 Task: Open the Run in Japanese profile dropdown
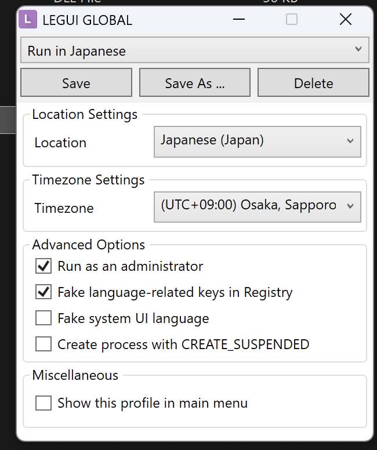coord(195,50)
